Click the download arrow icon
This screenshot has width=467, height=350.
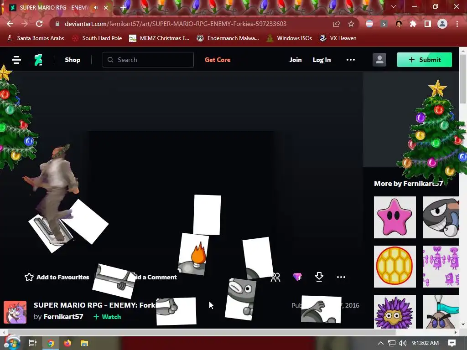(x=319, y=277)
